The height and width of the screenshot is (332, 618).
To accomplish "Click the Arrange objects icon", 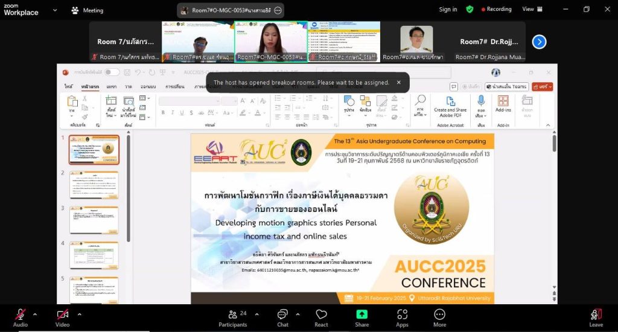I will point(365,101).
